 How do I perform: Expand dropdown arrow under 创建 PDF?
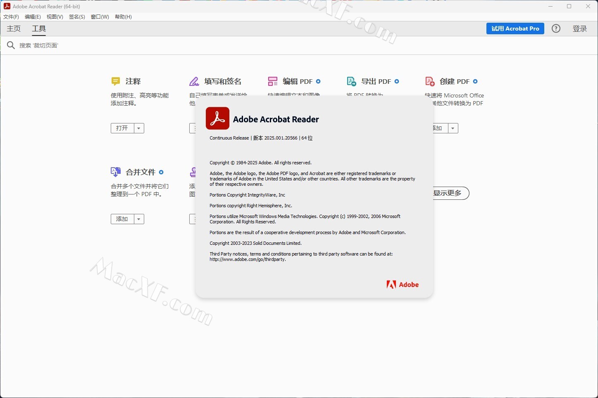click(x=453, y=128)
